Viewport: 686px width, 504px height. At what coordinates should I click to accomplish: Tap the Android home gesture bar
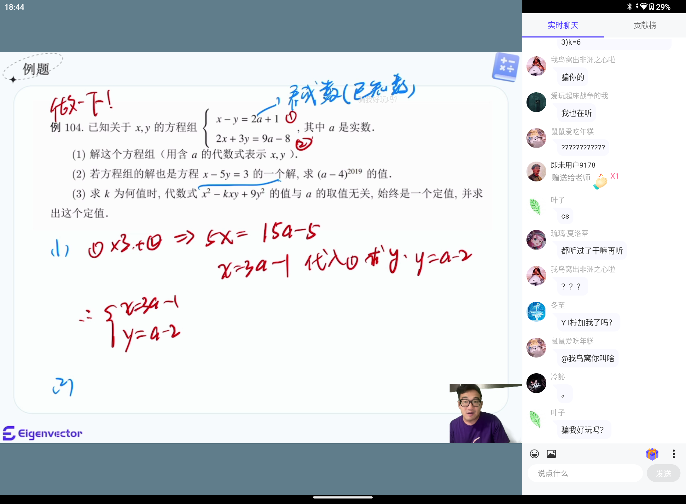343,497
